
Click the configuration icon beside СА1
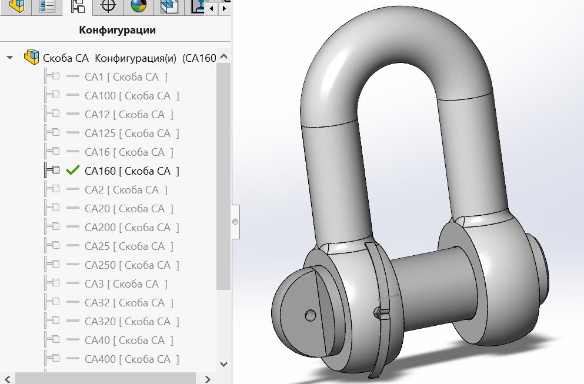(x=52, y=76)
